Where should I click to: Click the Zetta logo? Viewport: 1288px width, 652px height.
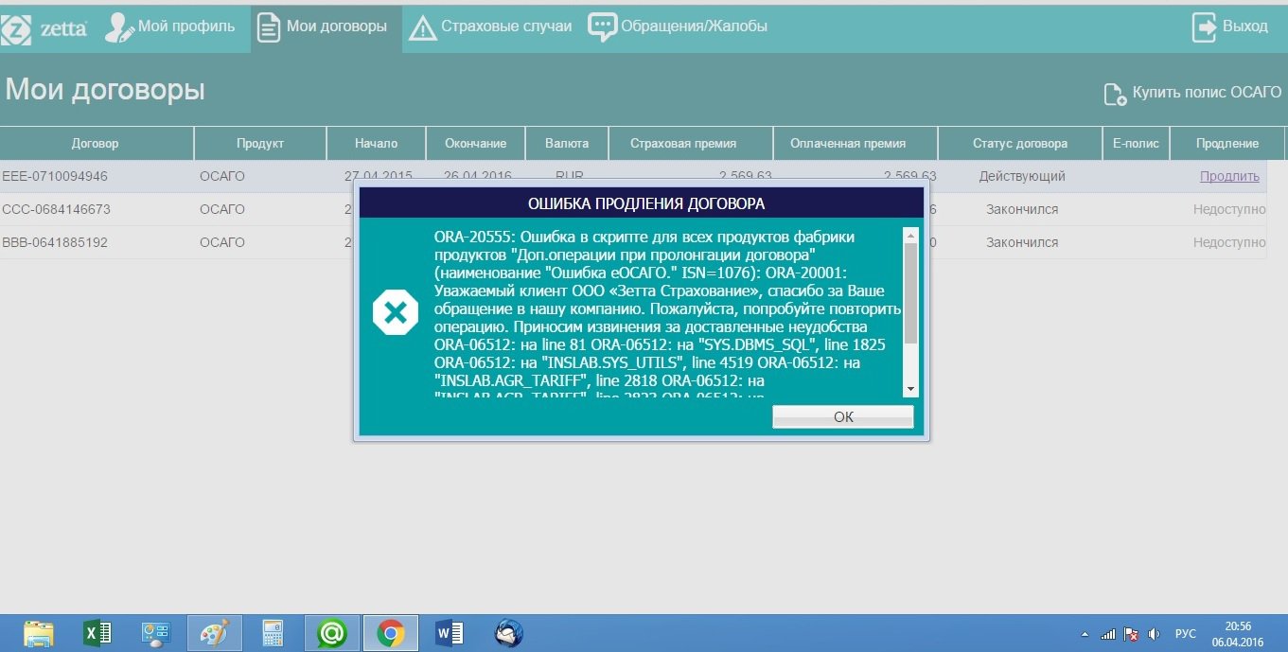(44, 28)
